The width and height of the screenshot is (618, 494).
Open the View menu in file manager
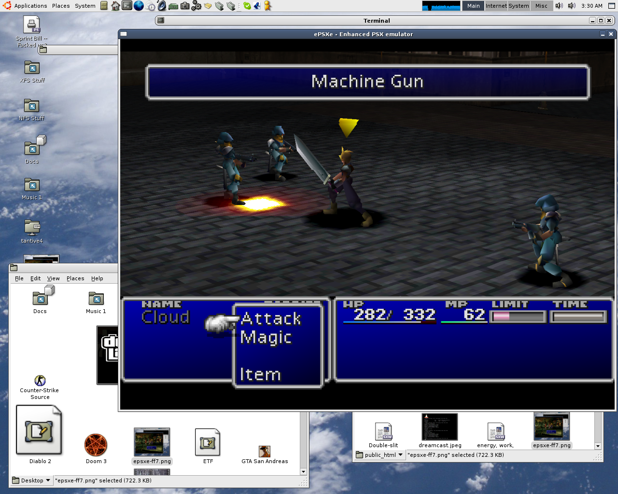tap(54, 278)
